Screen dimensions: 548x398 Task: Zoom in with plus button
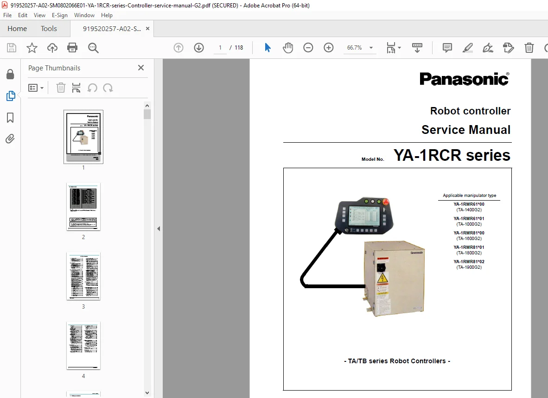coord(329,48)
